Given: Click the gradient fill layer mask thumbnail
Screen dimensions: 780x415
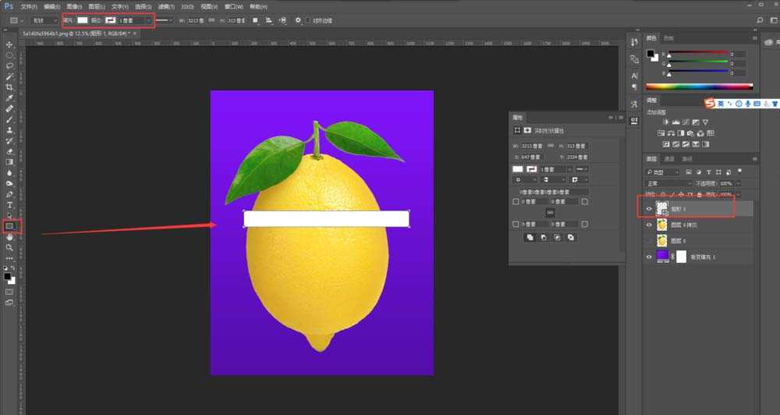Looking at the screenshot, I should click(680, 256).
